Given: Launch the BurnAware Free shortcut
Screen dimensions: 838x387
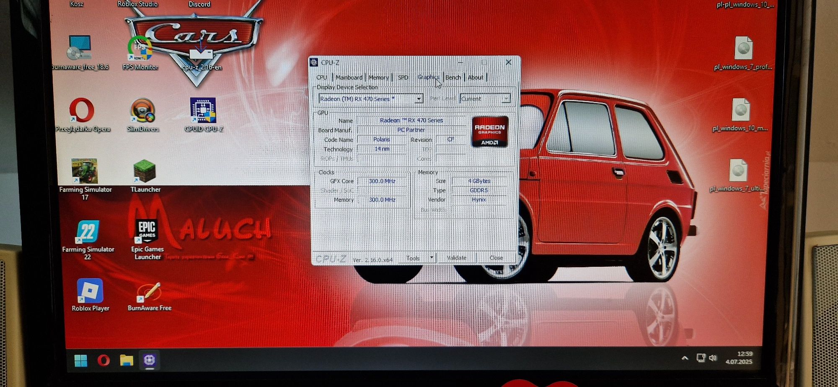Looking at the screenshot, I should point(150,296).
